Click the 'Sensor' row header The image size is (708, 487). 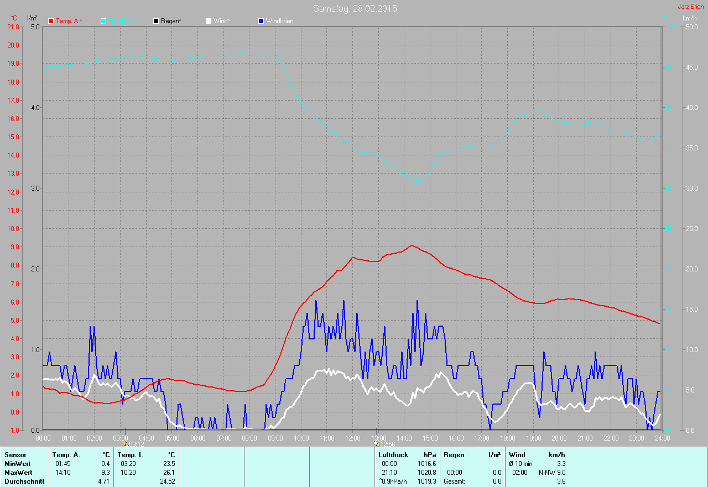tap(15, 455)
